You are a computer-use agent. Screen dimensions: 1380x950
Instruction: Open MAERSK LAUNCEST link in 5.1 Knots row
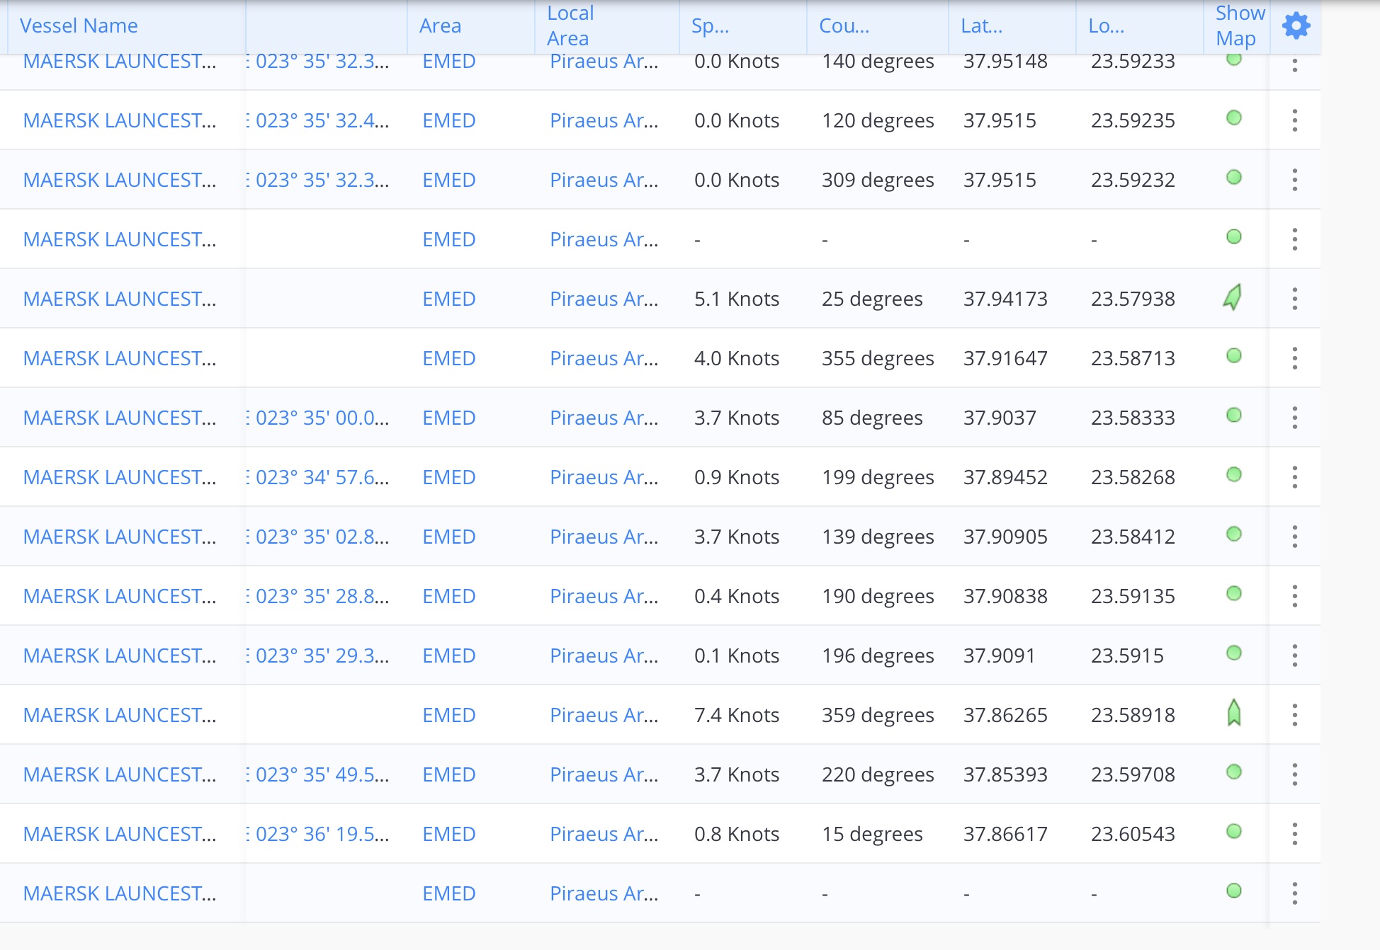(x=120, y=299)
